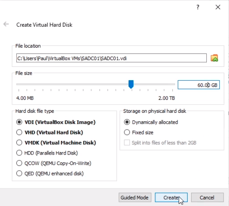Image resolution: width=229 pixels, height=206 pixels.
Task: Click the 60.00 GB file size field
Action: (x=198, y=85)
